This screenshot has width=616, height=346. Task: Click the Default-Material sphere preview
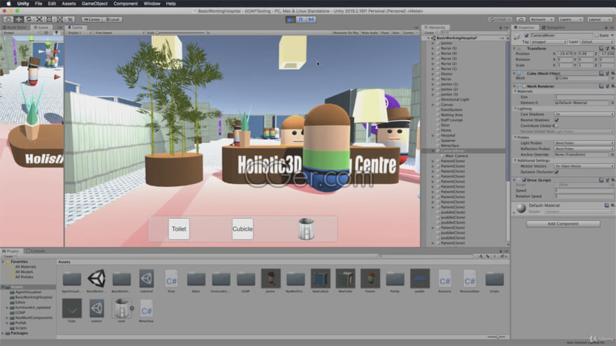click(521, 208)
